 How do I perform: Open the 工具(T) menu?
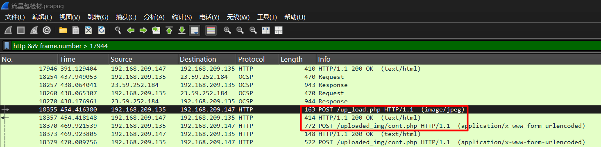(267, 17)
